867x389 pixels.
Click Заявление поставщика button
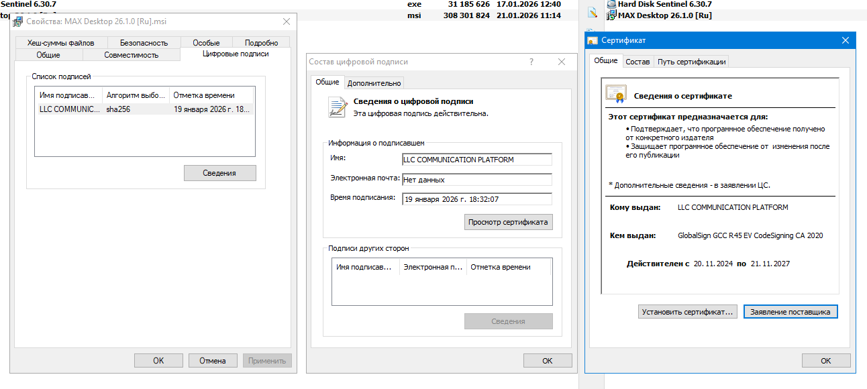point(790,312)
